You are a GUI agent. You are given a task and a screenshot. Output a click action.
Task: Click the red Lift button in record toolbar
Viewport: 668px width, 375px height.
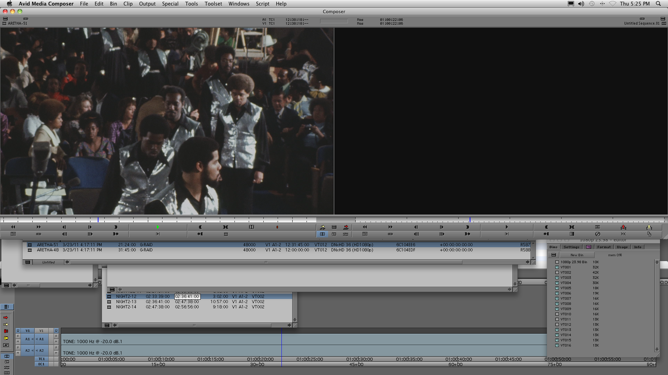pos(623,227)
